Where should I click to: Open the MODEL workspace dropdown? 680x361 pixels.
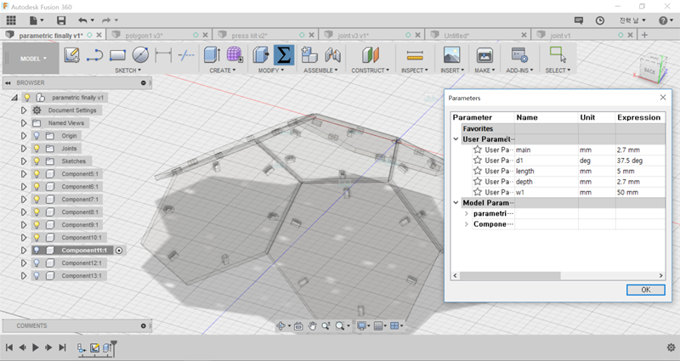(x=34, y=59)
